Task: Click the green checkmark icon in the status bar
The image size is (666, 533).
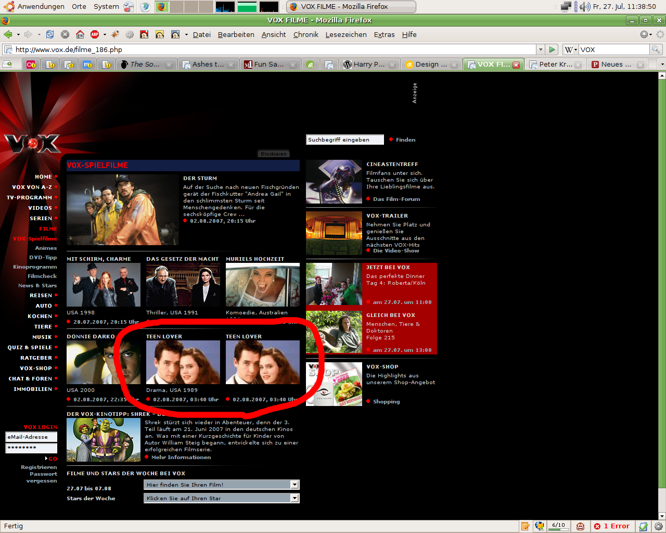Action: [x=644, y=526]
